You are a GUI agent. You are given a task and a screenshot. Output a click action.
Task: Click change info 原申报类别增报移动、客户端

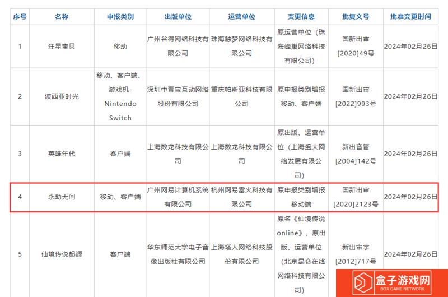tap(301, 96)
